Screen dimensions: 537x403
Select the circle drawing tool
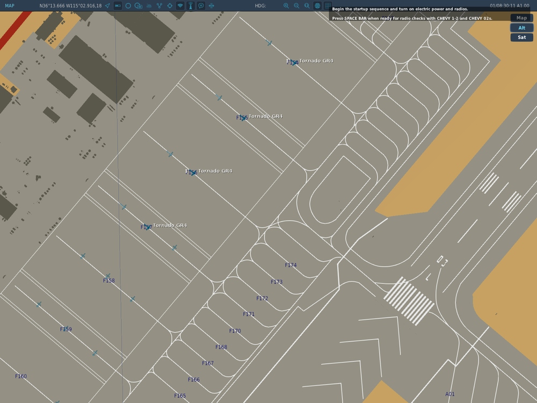pyautogui.click(x=128, y=5)
